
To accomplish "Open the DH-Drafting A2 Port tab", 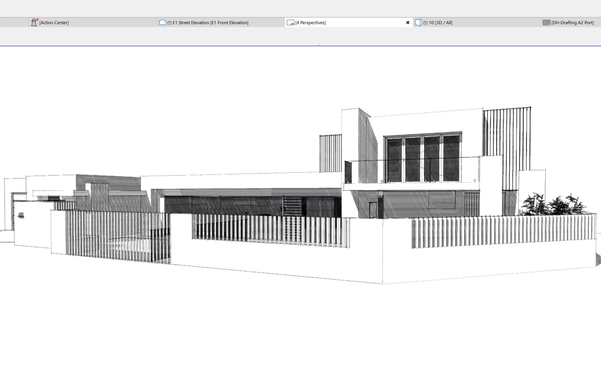I will (572, 22).
